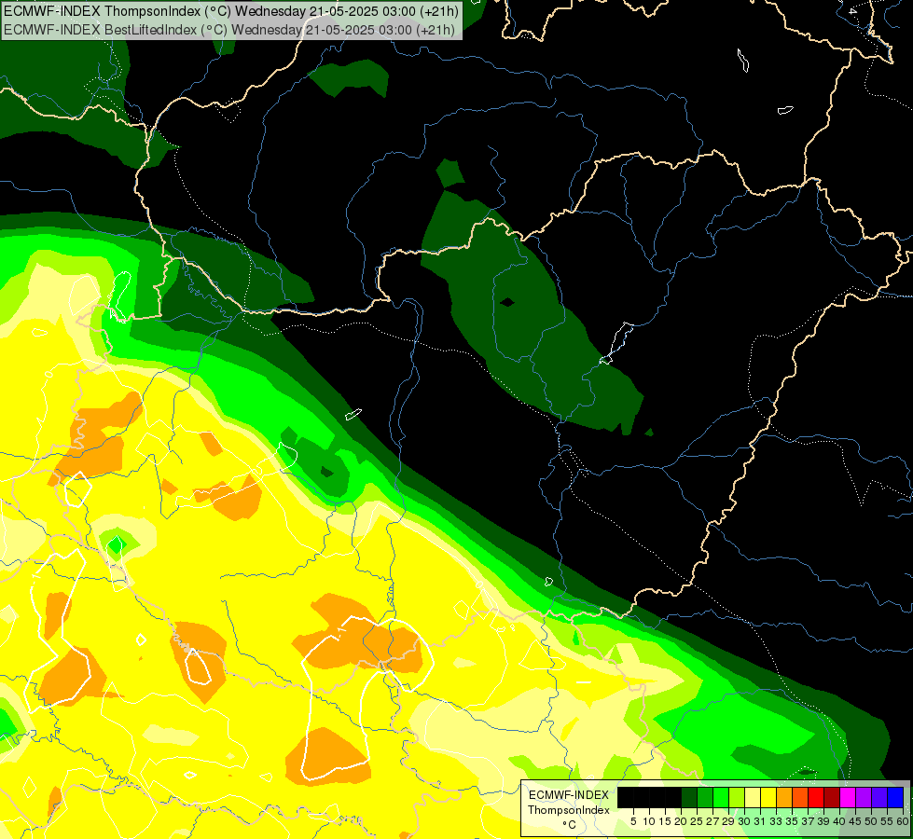Screen dimensions: 913x839
Task: Click the legend tick value 29
Action: (x=728, y=821)
